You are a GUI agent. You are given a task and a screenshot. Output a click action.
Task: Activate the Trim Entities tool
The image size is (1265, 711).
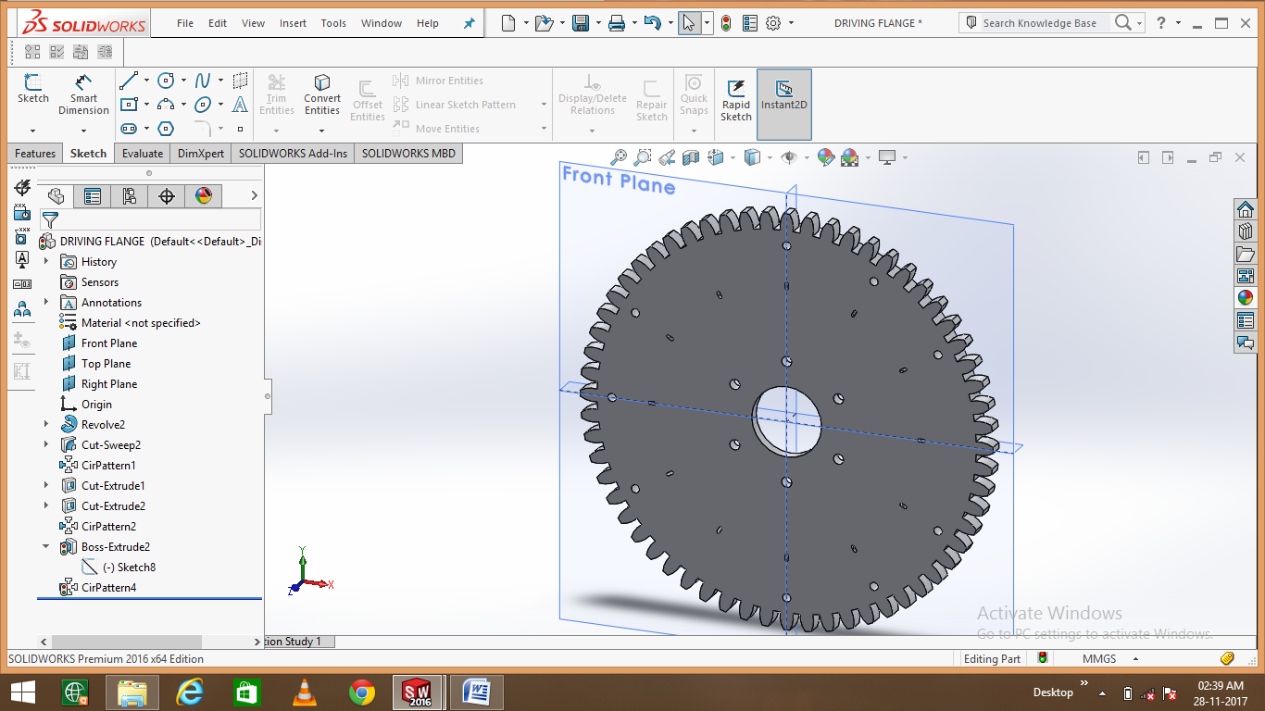[276, 93]
